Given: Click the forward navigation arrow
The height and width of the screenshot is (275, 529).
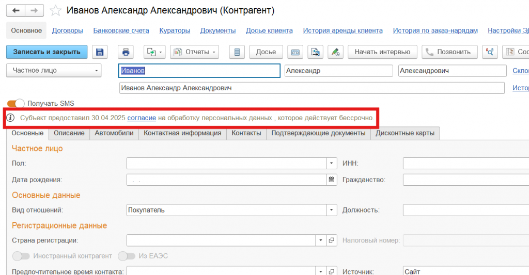Looking at the screenshot, I should (34, 10).
